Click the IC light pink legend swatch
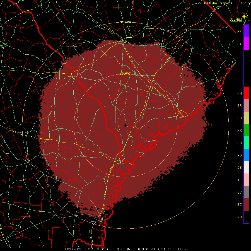 246,180
